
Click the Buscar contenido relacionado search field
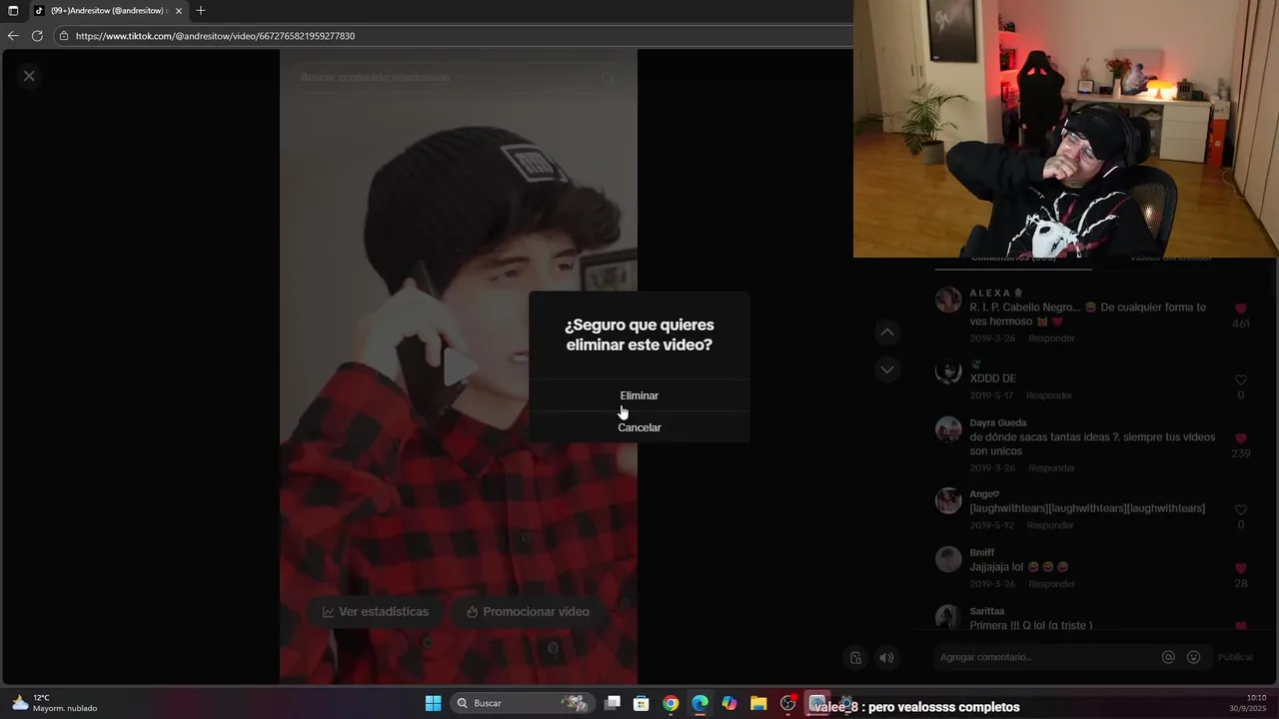point(458,77)
